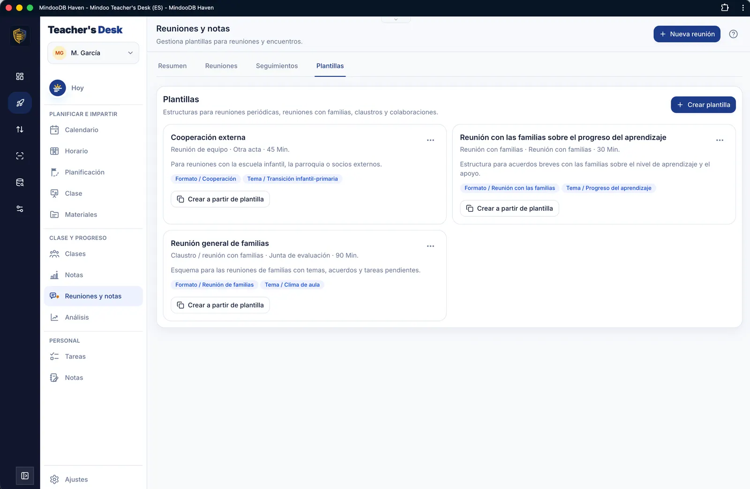This screenshot has width=750, height=489.
Task: Switch to the Resumen tab
Action: tap(172, 66)
